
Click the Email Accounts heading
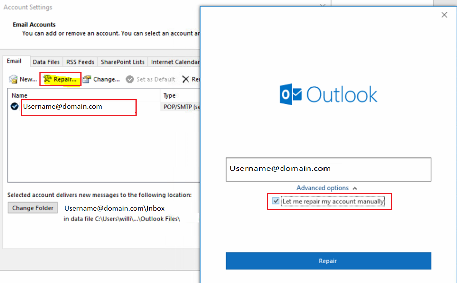[x=34, y=25]
